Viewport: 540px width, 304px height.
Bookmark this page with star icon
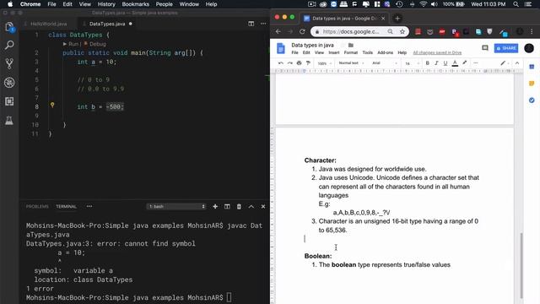(x=402, y=31)
